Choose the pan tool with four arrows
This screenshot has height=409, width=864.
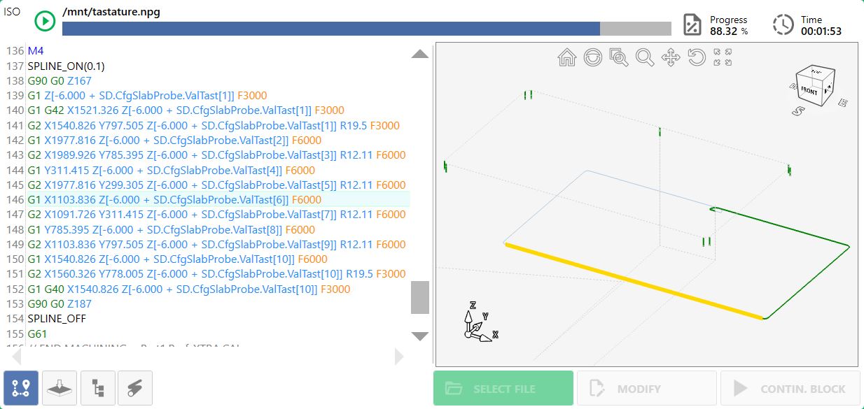pos(671,57)
